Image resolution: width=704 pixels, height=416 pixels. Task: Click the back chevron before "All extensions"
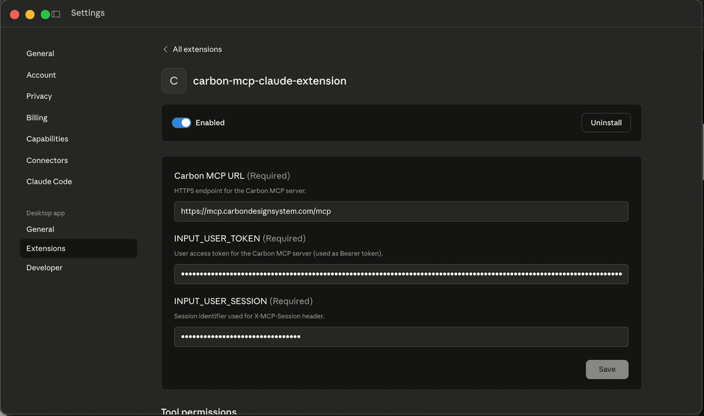point(165,49)
